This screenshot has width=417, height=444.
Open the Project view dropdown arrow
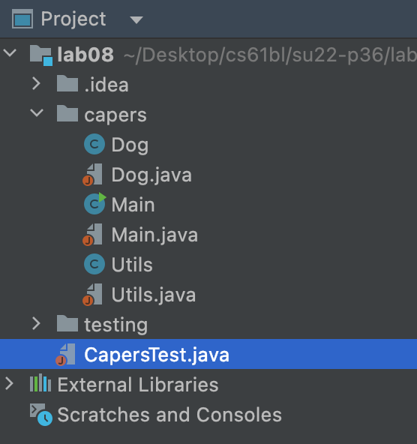(136, 19)
